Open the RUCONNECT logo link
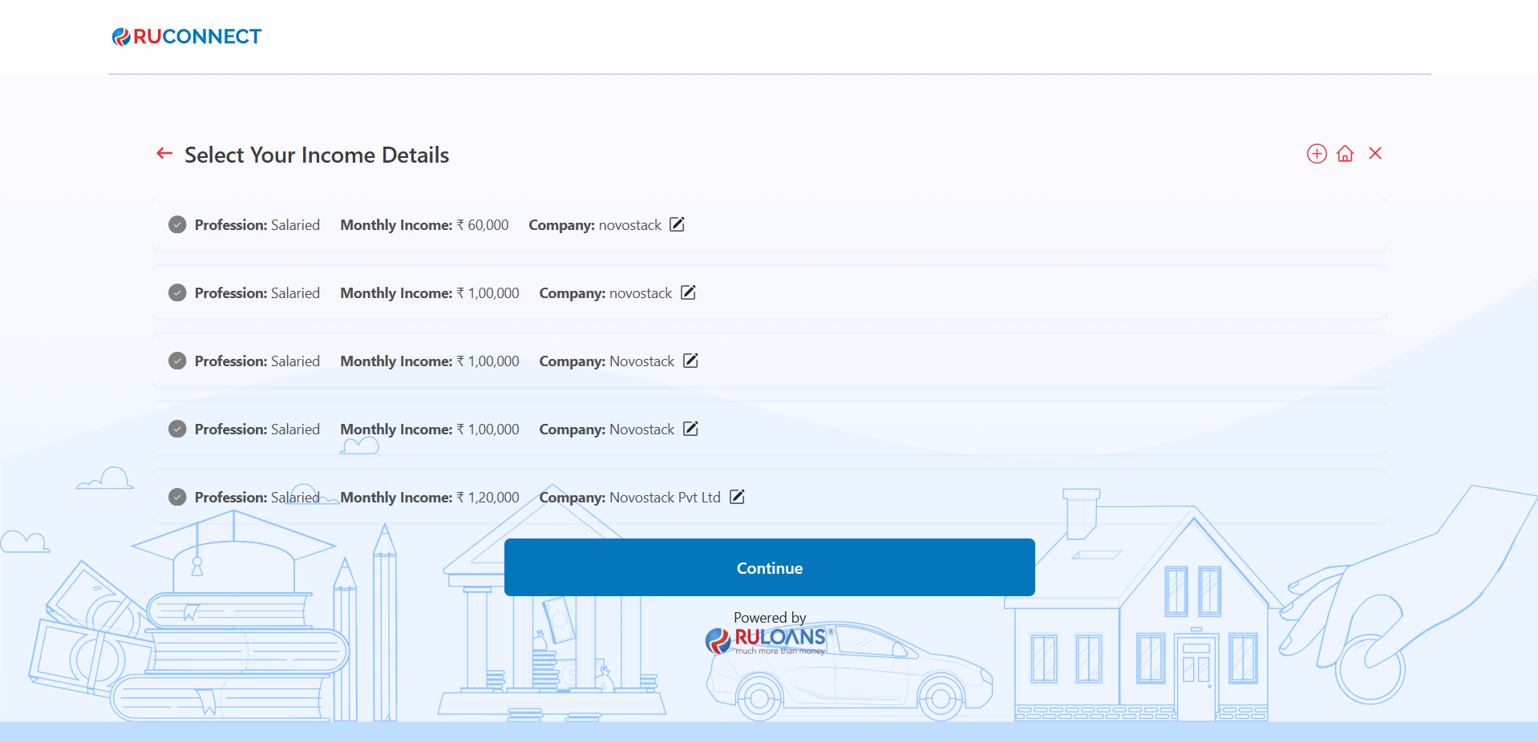 click(x=187, y=37)
